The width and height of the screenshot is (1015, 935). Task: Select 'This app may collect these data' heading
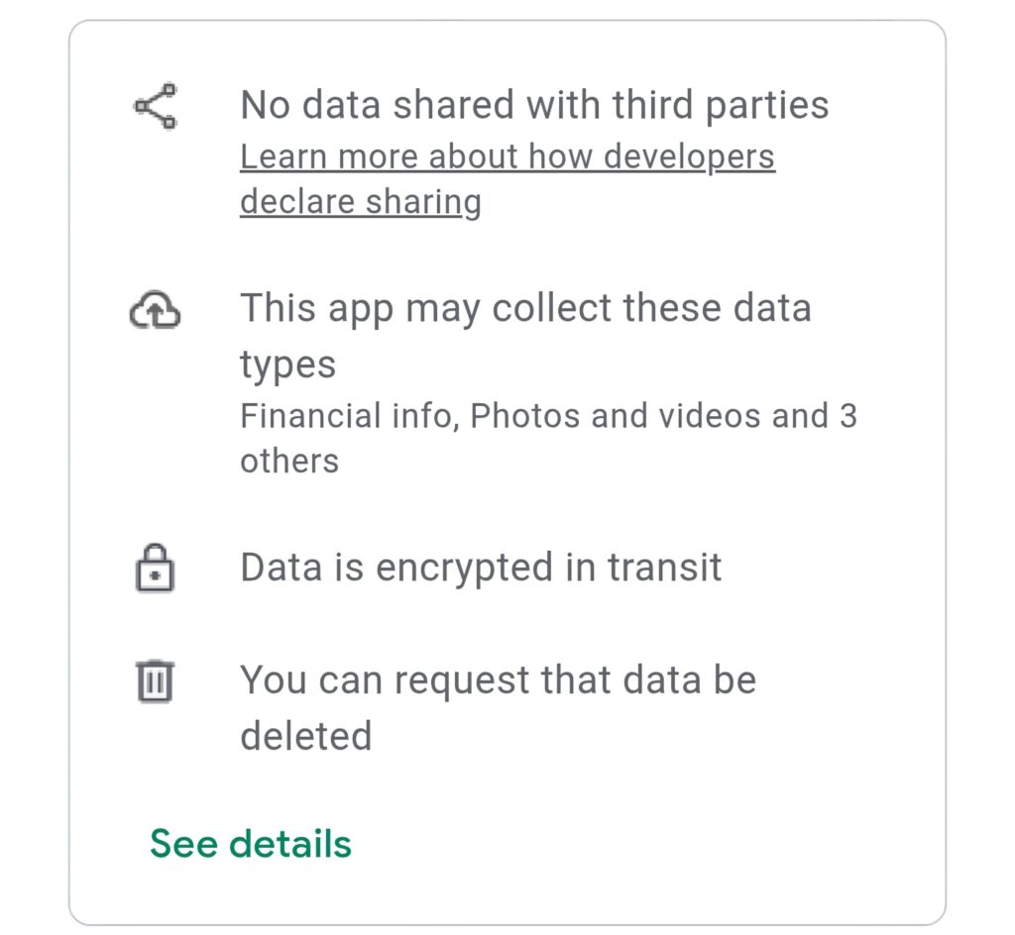(525, 308)
